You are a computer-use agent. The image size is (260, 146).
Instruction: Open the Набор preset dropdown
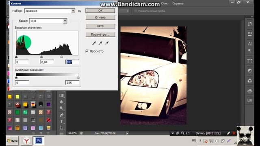(x=73, y=11)
